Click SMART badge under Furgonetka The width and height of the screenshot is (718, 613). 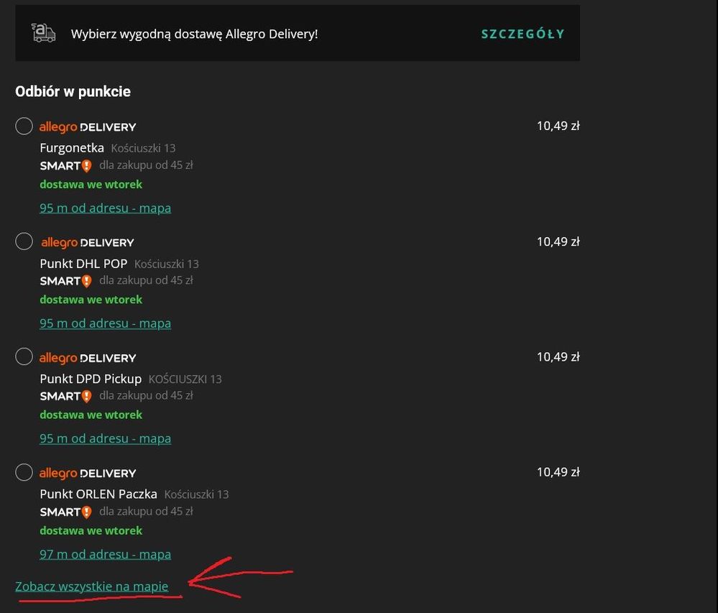pyautogui.click(x=65, y=166)
